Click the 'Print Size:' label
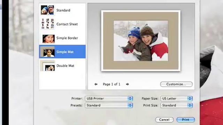 pos(151,105)
